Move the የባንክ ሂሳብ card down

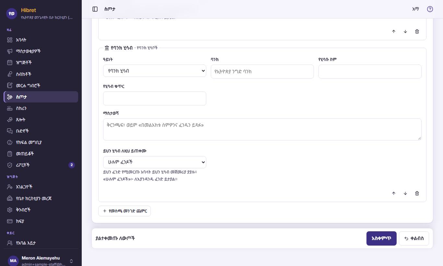(x=405, y=193)
